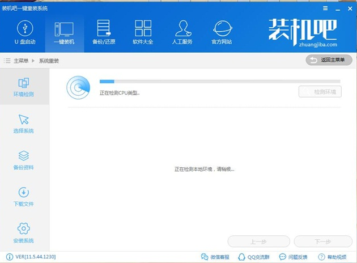Screen dimensions: 357x263
Task: Open the 软件大全 software collection
Action: coord(143,32)
